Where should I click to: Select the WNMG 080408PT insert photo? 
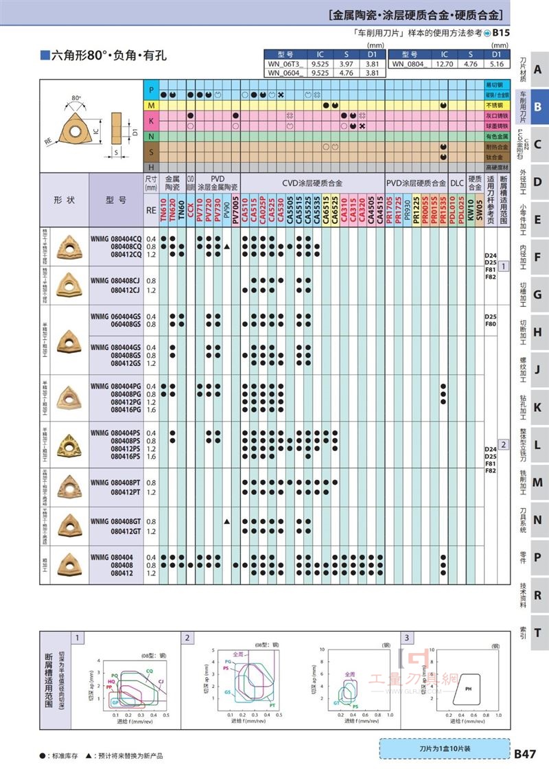(69, 487)
